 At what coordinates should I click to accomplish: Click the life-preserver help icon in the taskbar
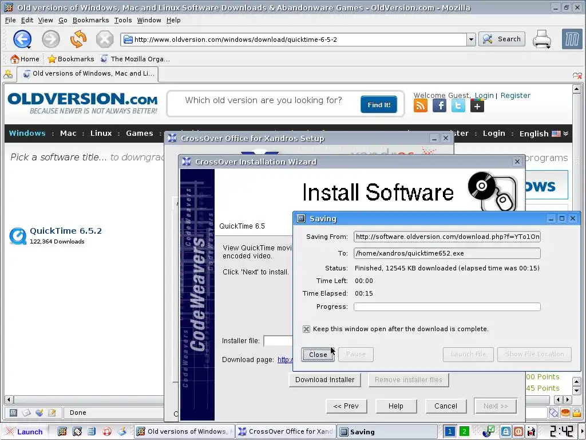(107, 431)
